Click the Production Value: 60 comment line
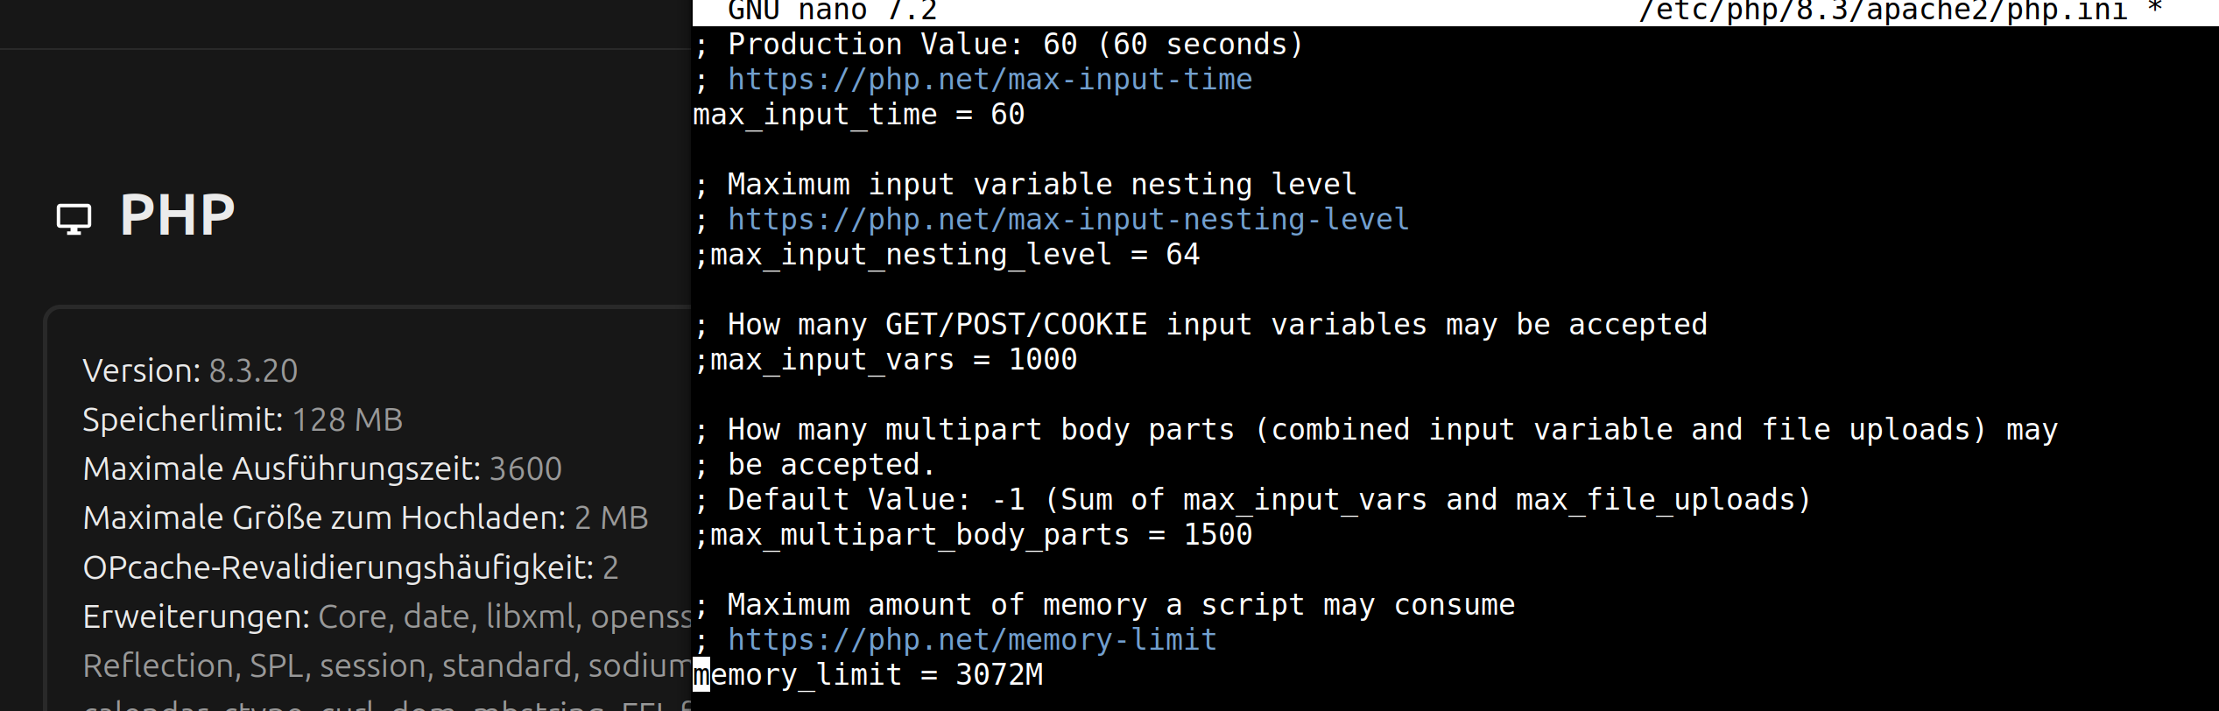 (x=999, y=45)
